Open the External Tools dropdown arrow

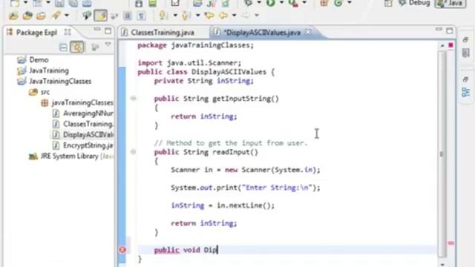pos(304,3)
